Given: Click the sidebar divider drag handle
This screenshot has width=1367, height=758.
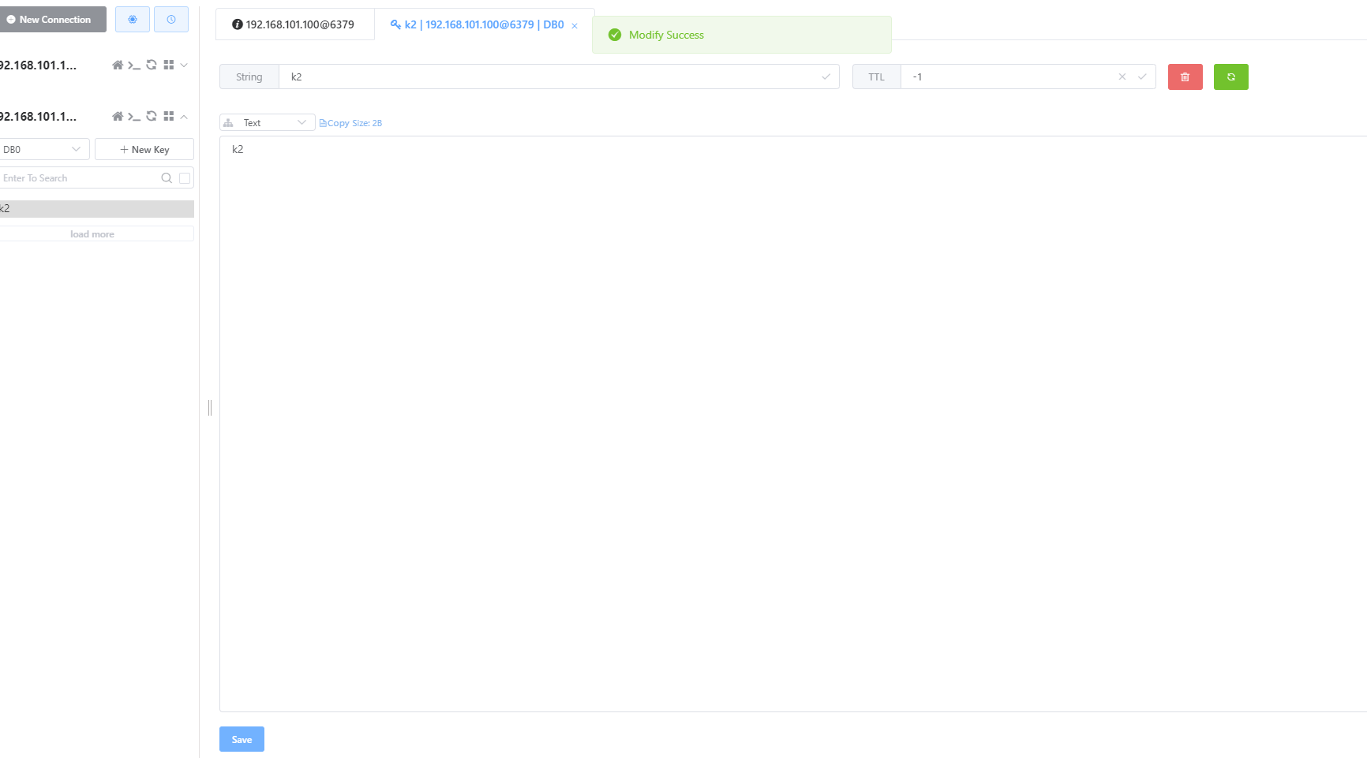Looking at the screenshot, I should [210, 408].
